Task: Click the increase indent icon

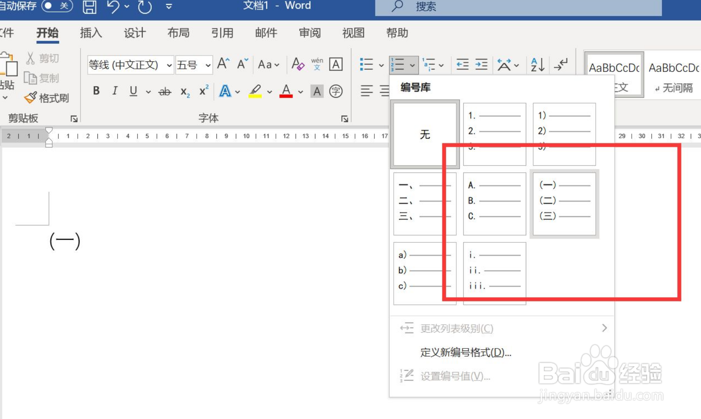Action: 481,65
